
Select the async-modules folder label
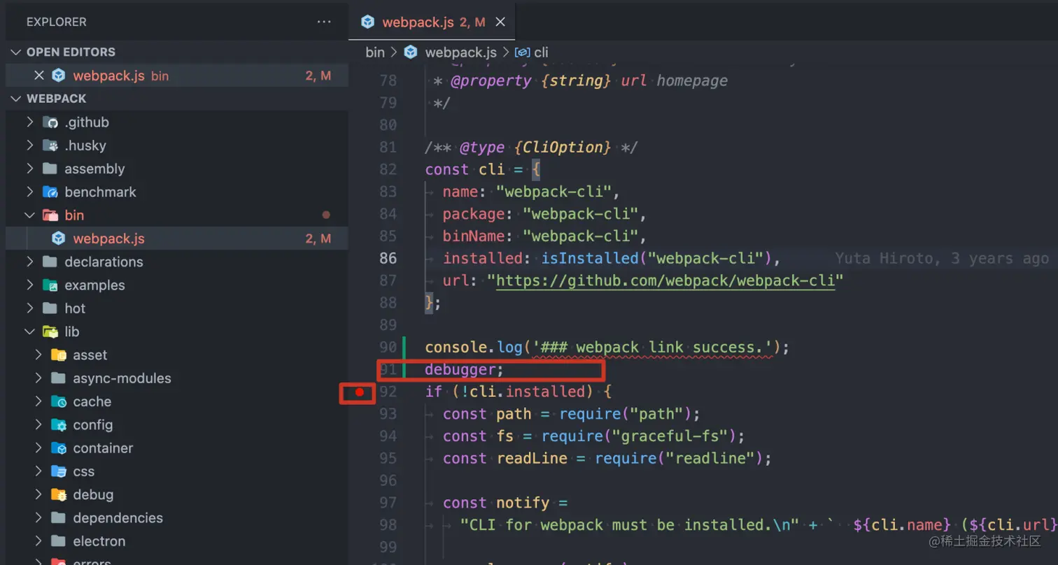122,378
